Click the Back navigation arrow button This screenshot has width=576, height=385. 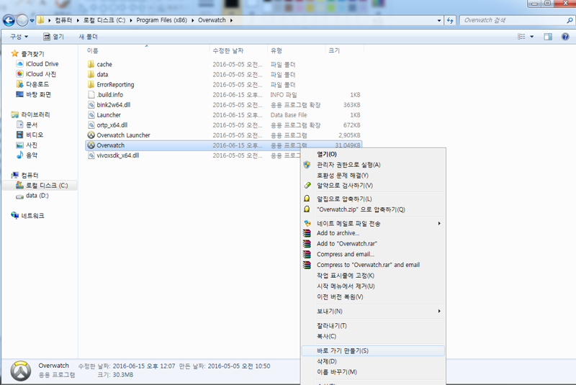9,21
